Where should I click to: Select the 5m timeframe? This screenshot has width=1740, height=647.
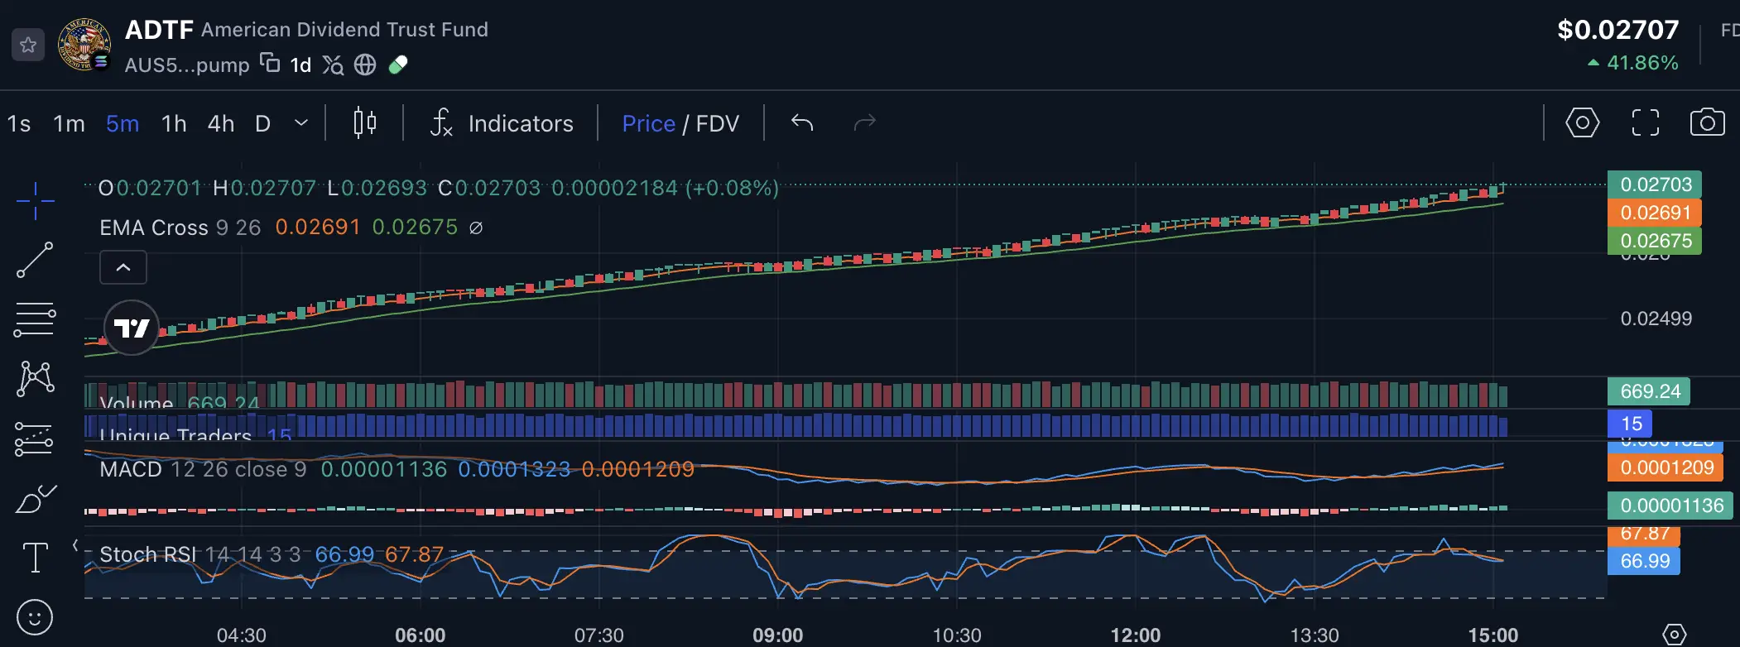(x=123, y=124)
